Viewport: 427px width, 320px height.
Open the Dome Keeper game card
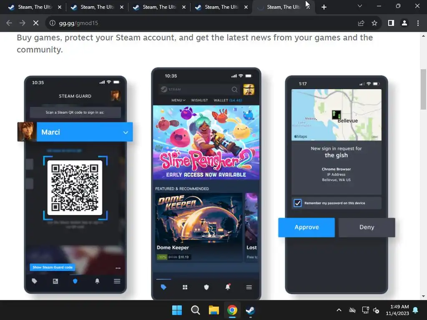[x=198, y=227]
